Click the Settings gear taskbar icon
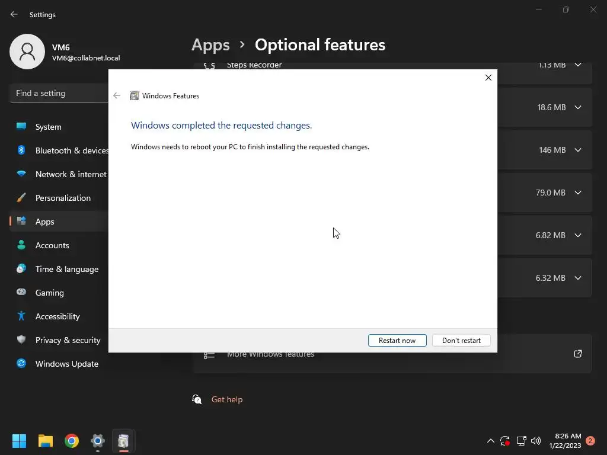Screen dimensions: 607x455 coord(98,441)
